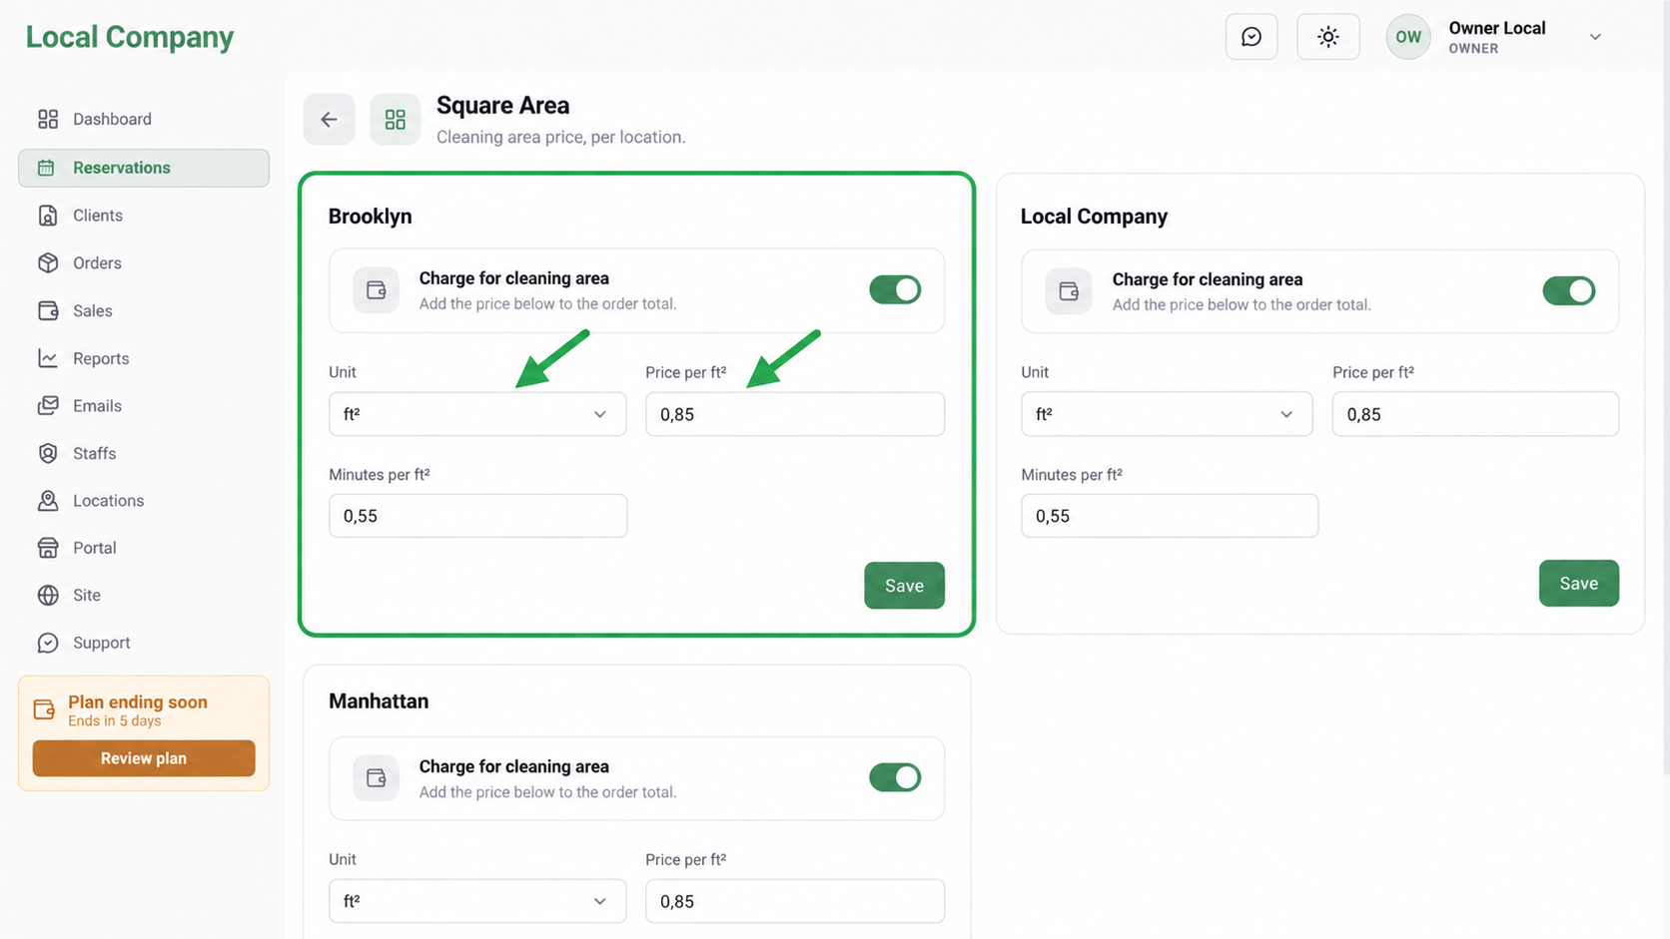This screenshot has height=939, width=1670.
Task: Open the Brooklyn Unit dropdown
Action: coord(477,414)
